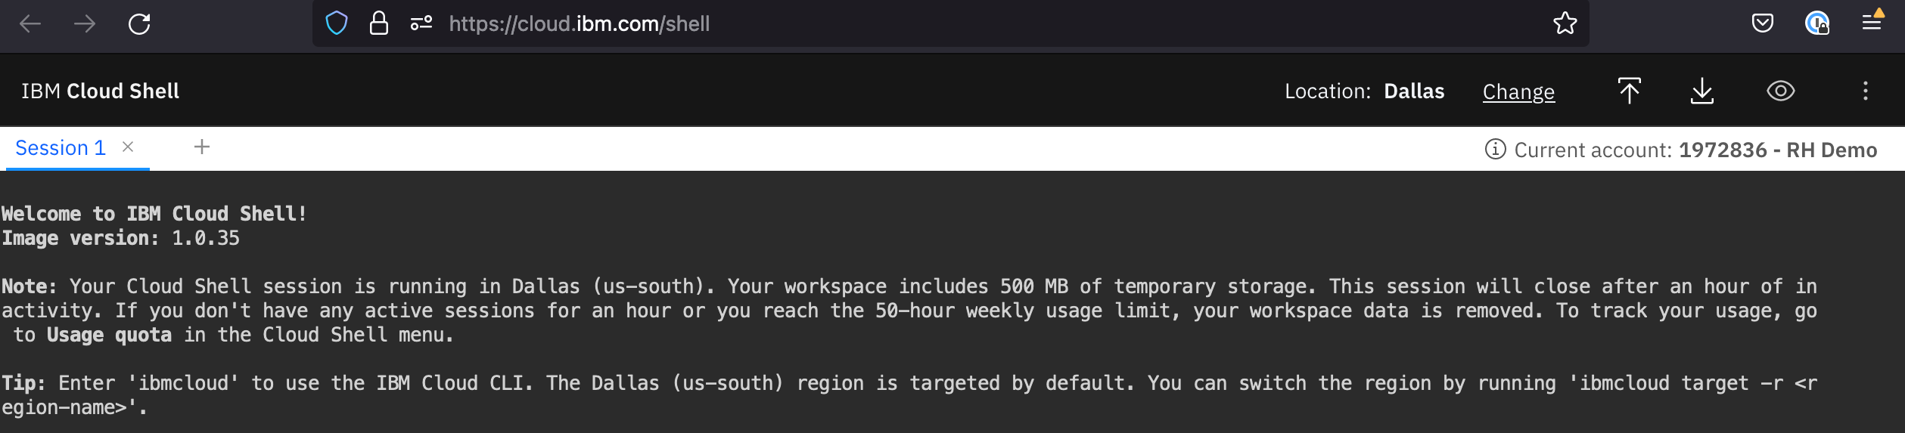Image resolution: width=1905 pixels, height=433 pixels.
Task: Open the browser account profile icon
Action: [x=1816, y=23]
